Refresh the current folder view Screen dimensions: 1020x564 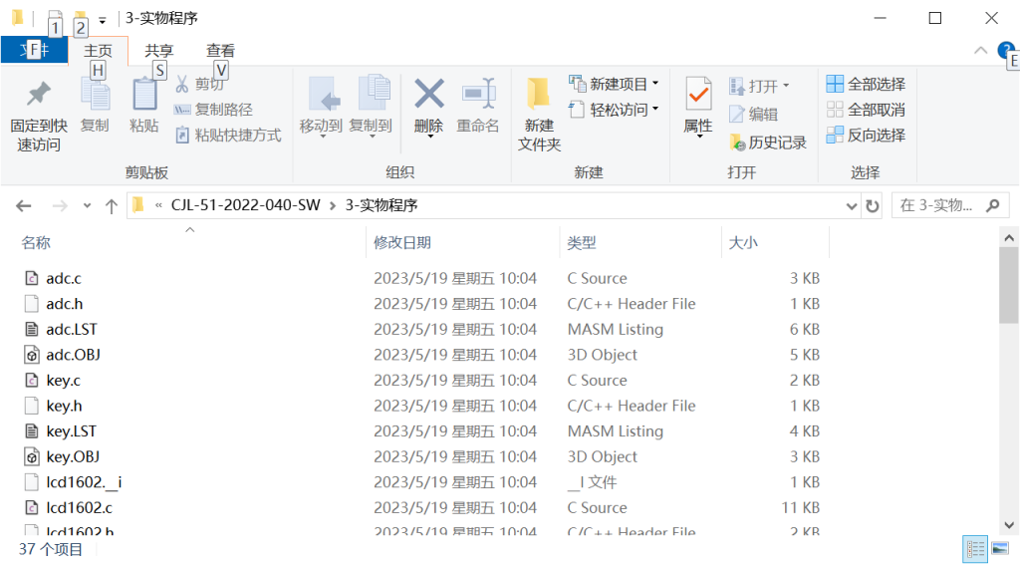pyautogui.click(x=873, y=206)
